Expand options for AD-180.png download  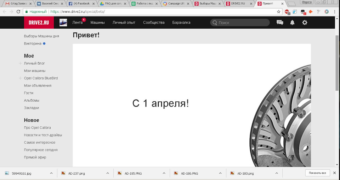(x=277, y=173)
